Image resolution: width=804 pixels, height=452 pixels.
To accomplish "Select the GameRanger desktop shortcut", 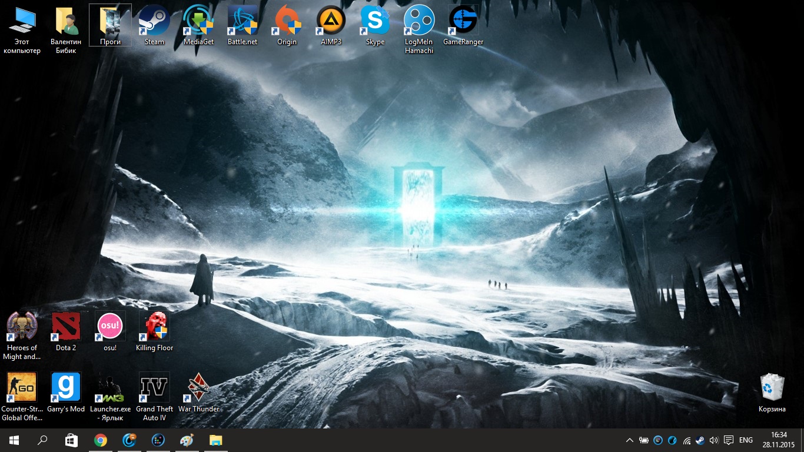I will click(463, 25).
